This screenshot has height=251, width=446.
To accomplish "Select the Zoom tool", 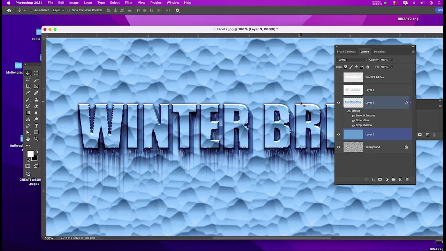I will point(36,139).
